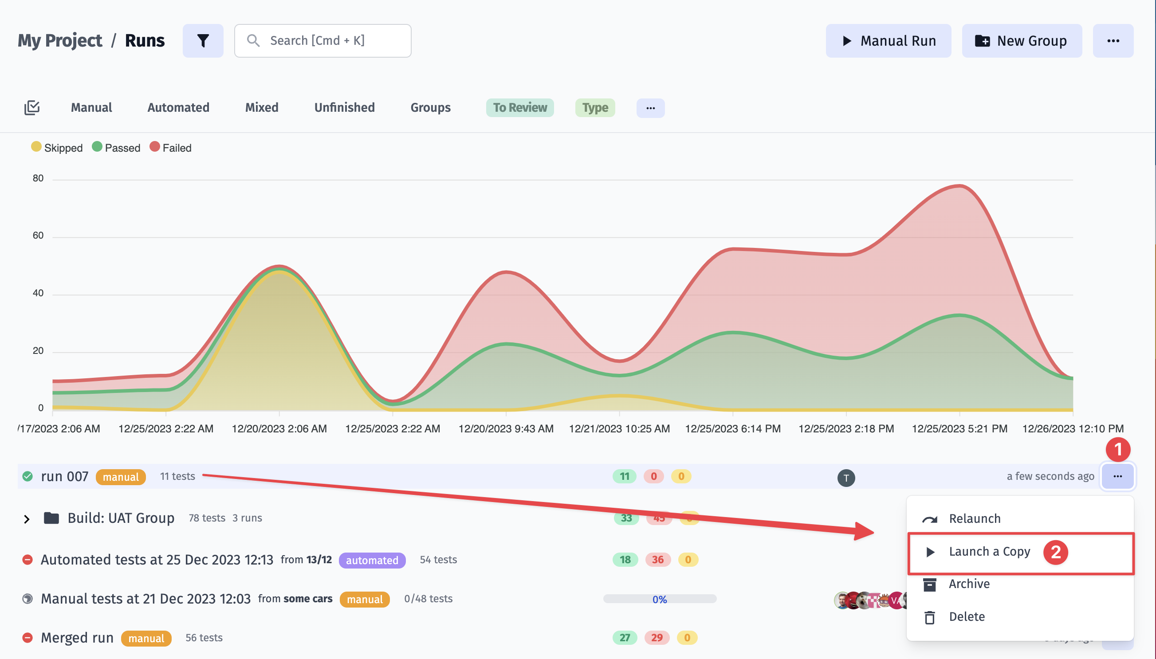
Task: Click red failed status icon of Merged run
Action: (28, 638)
